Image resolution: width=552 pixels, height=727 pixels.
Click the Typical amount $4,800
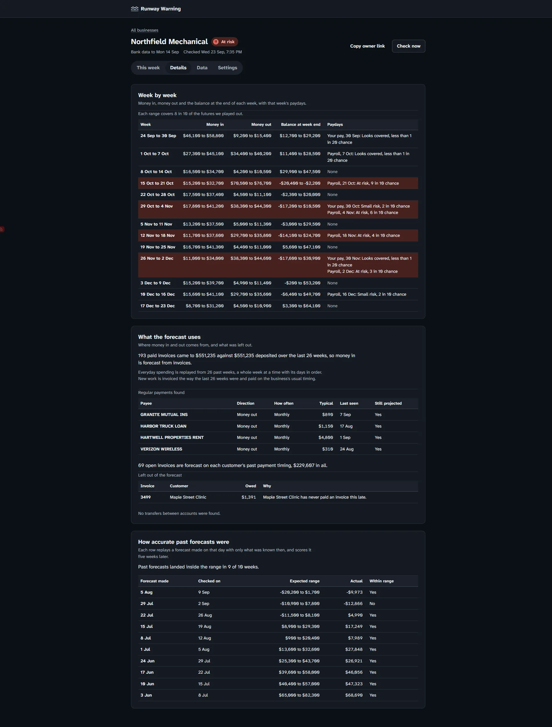coord(326,437)
